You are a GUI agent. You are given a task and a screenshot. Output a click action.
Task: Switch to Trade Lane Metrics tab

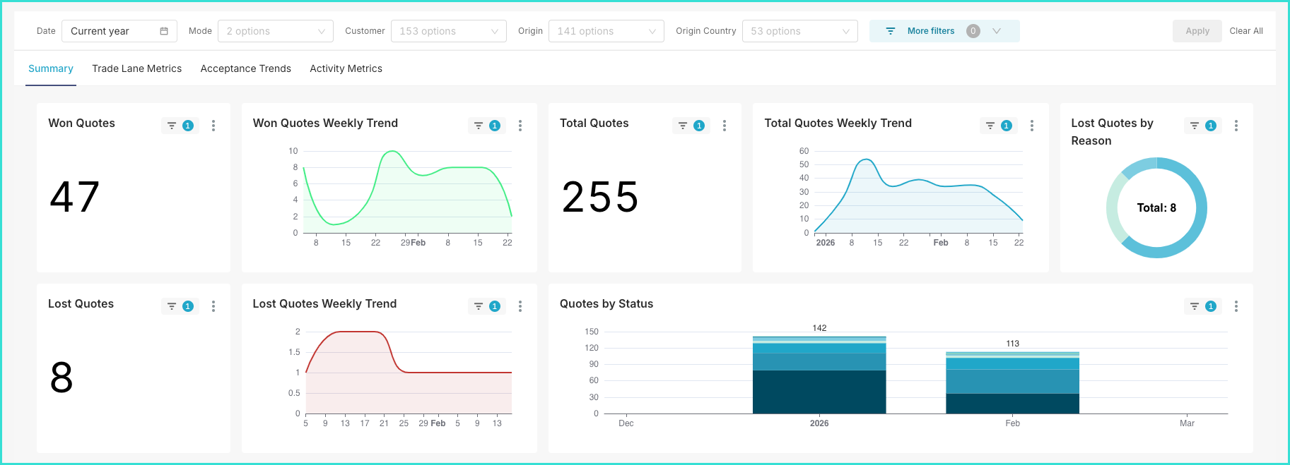(x=136, y=68)
